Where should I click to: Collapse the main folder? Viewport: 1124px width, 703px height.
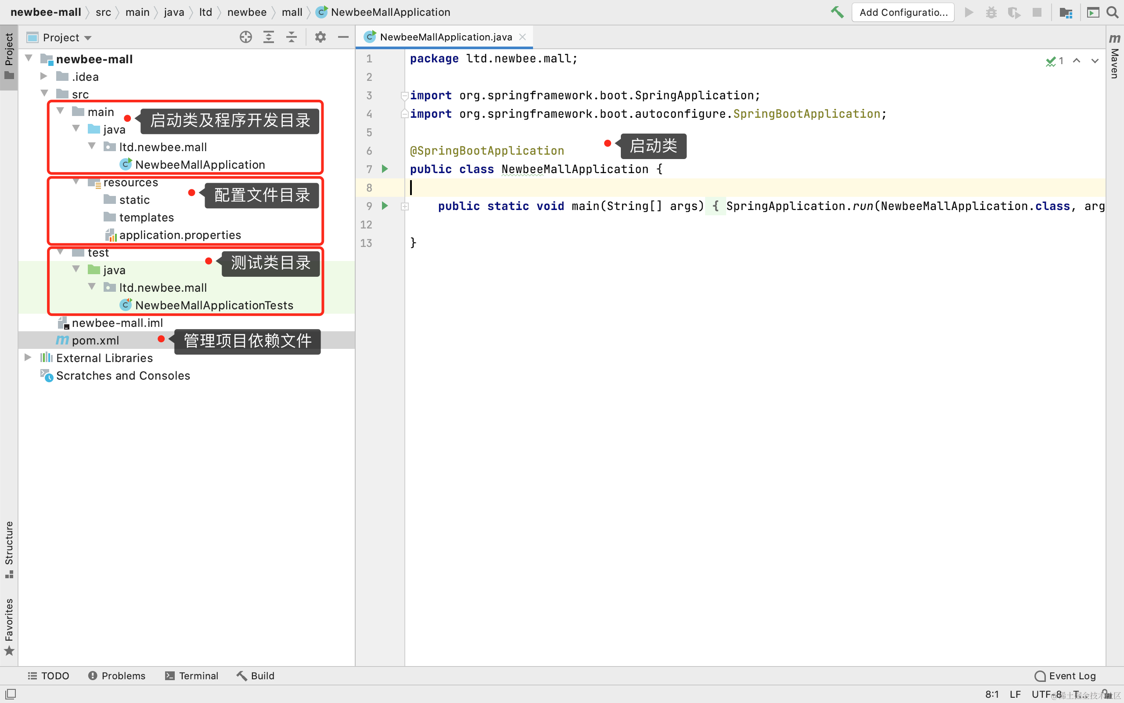[x=61, y=111]
